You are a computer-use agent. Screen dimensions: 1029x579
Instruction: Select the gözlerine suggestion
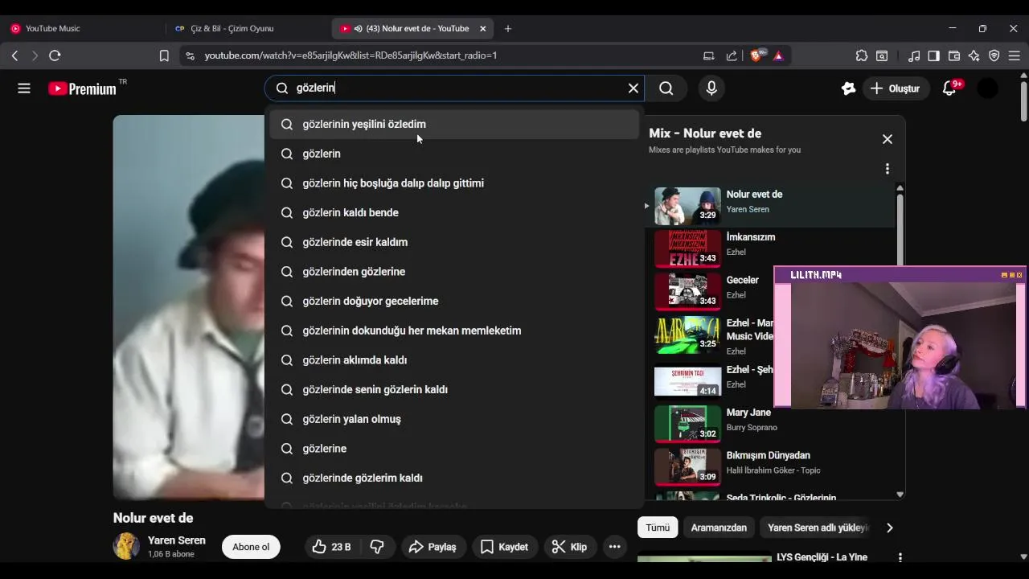(454, 449)
